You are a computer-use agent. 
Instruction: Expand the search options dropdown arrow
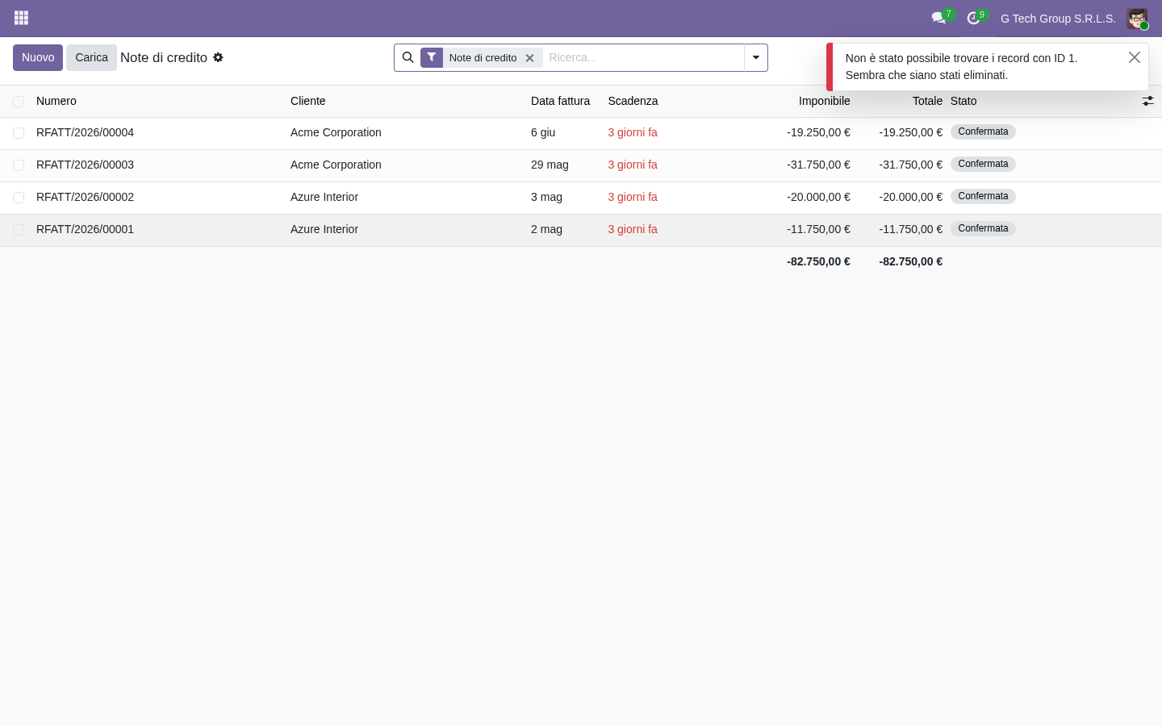[x=756, y=57]
